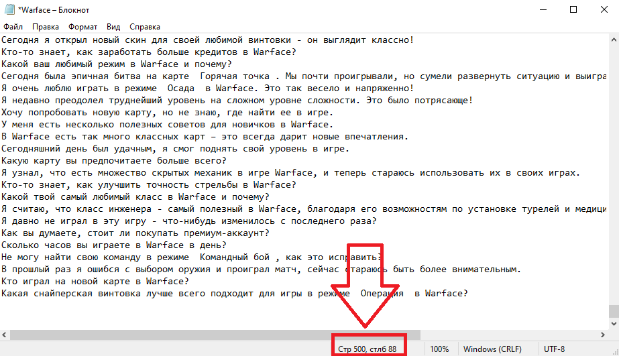
Task: Click line 'Кто-то знает, как заработать больше кредитов'
Action: pyautogui.click(x=148, y=52)
